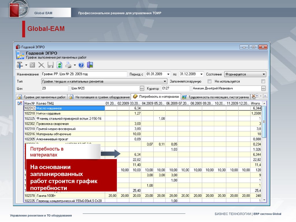Click the 'Наименование' text field
Image resolution: width=296 pixels, height=222 pixels.
(x=84, y=74)
